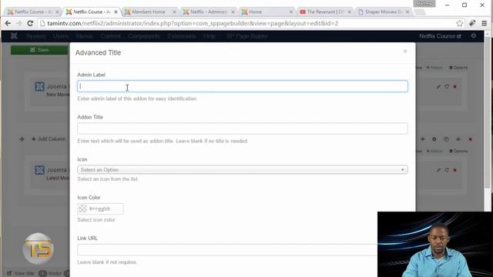Click the green Save button
493x277 pixels.
(39, 50)
